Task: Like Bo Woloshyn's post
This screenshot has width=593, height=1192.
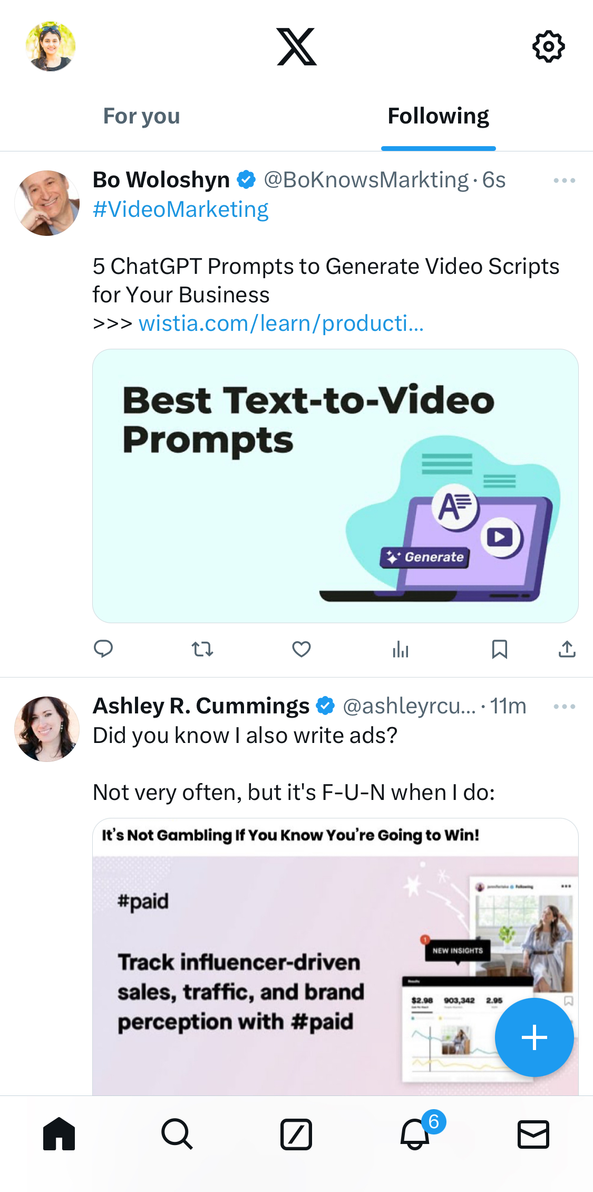Action: point(302,649)
